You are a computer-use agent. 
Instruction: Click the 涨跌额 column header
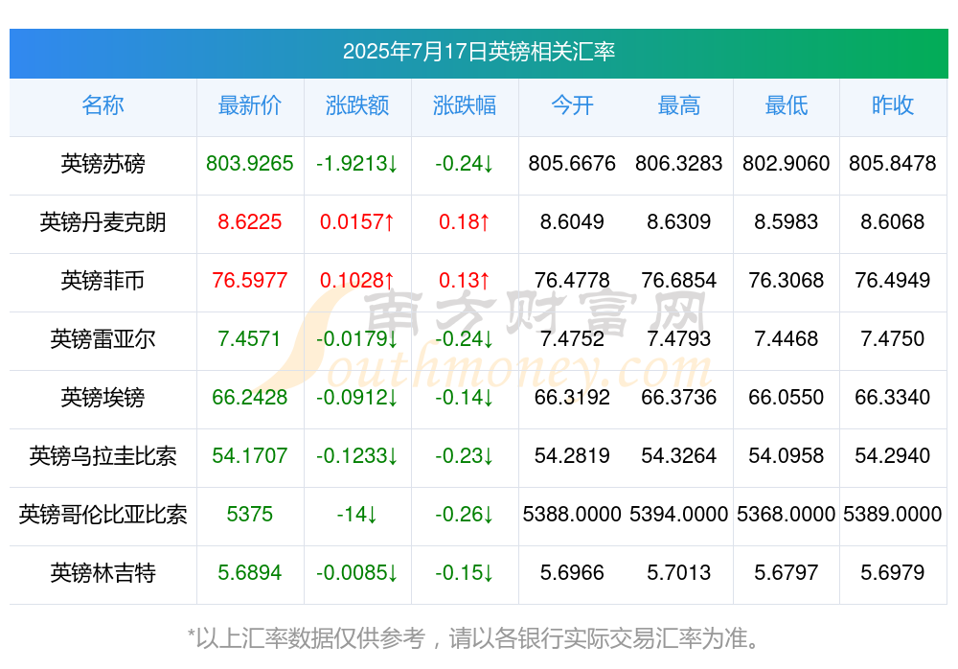tap(356, 105)
